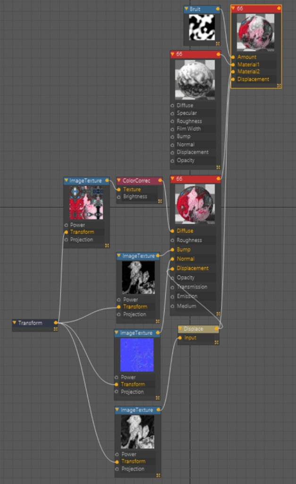Click the Brightness input on ColorCorrec
The width and height of the screenshot is (296, 484).
[135, 197]
